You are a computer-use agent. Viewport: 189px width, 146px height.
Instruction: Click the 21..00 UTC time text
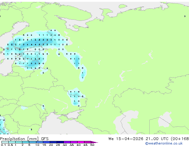[157, 139]
